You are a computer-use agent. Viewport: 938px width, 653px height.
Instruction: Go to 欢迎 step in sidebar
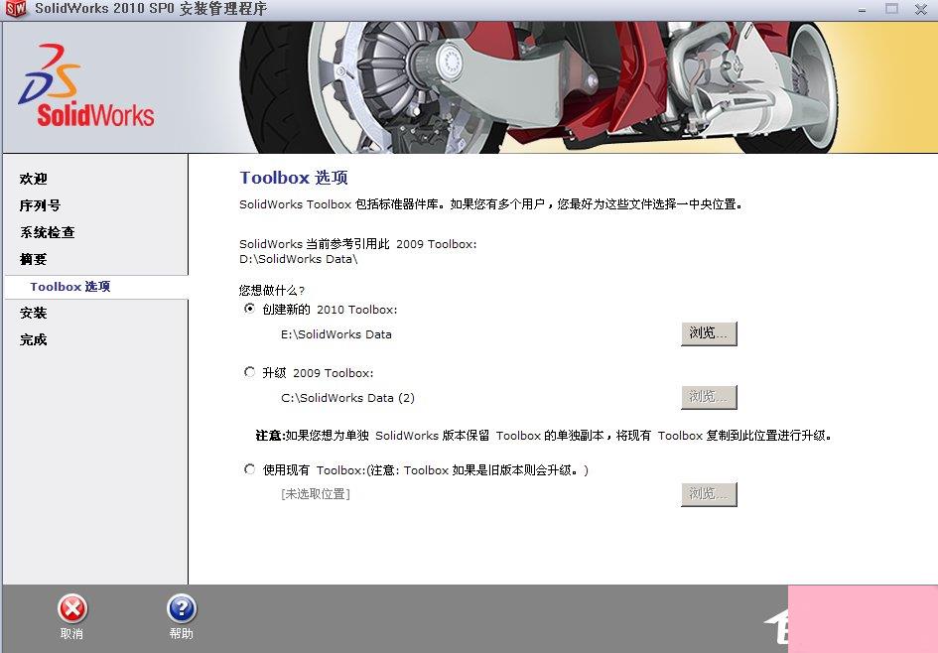click(34, 179)
